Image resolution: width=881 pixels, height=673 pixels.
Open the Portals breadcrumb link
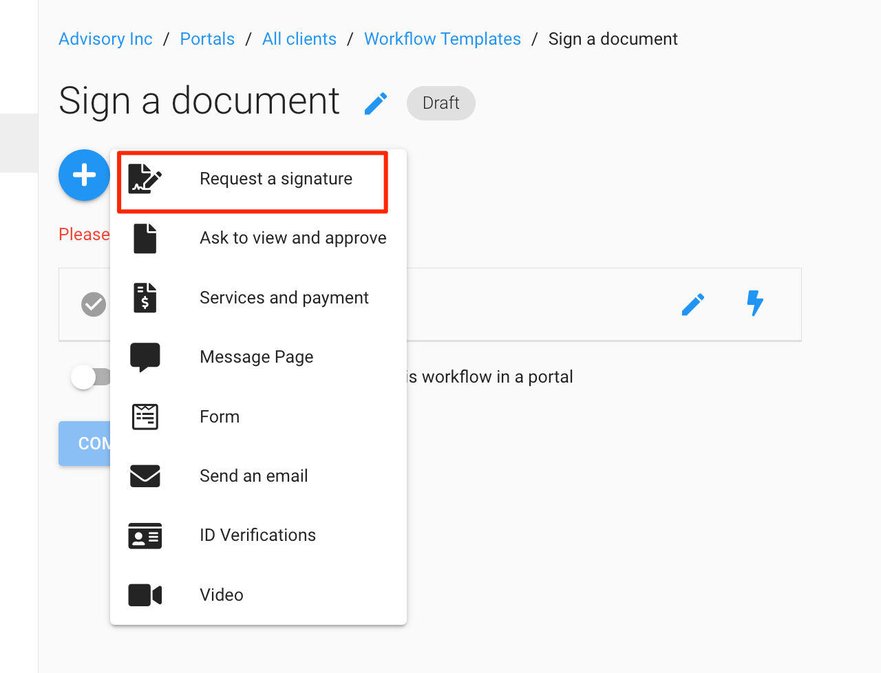coord(207,39)
